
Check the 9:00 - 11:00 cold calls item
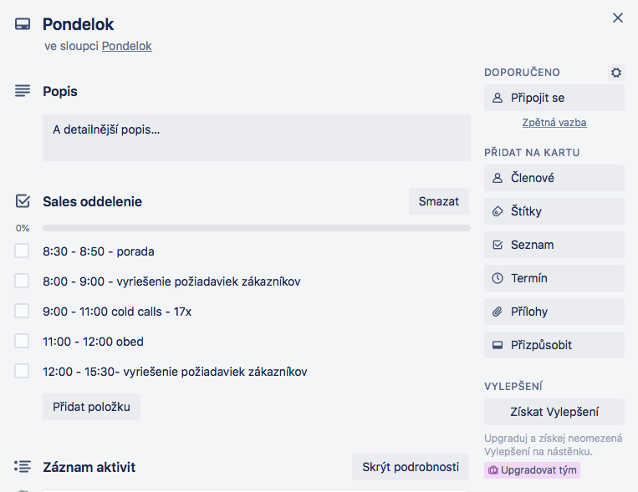[22, 311]
